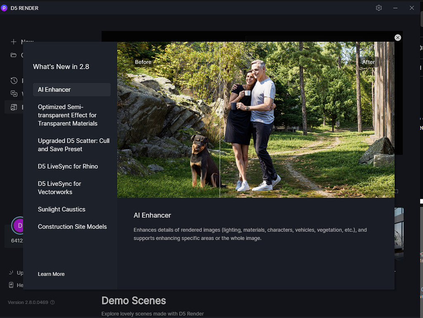Open the D5 LiveSync for Rhino entry

68,166
